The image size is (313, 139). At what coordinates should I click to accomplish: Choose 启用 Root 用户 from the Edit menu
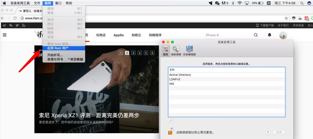(64, 48)
